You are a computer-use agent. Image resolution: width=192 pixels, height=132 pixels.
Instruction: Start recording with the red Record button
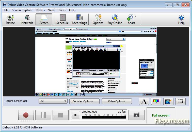[x=26, y=115]
